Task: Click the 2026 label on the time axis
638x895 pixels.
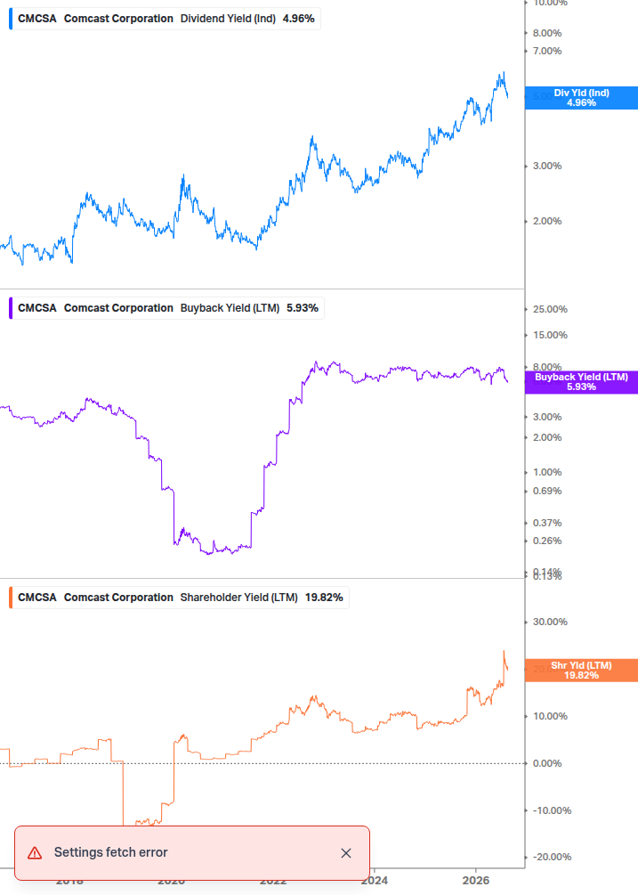Action: (x=475, y=880)
